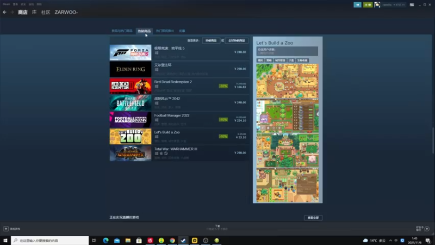
Task: Go back with the back arrow
Action: tap(5, 12)
